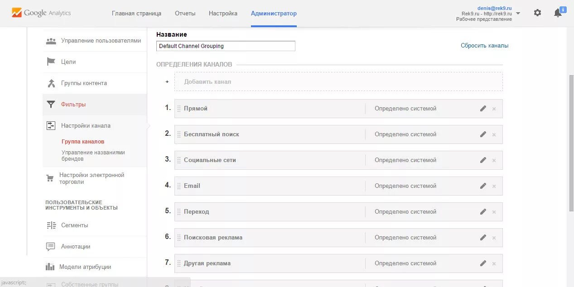Image resolution: width=574 pixels, height=287 pixels.
Task: Remove the Социальные сети channel with X
Action: coord(494,160)
